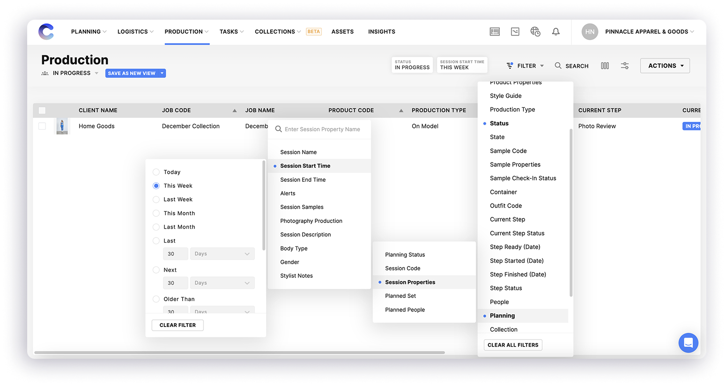Viewport: 726px width, 386px height.
Task: Select the Next radio option
Action: click(156, 270)
